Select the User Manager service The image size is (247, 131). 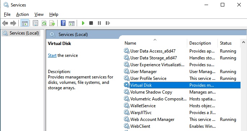point(182,72)
